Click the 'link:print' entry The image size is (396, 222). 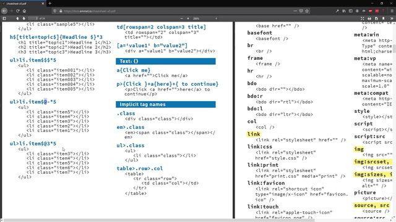(262, 165)
